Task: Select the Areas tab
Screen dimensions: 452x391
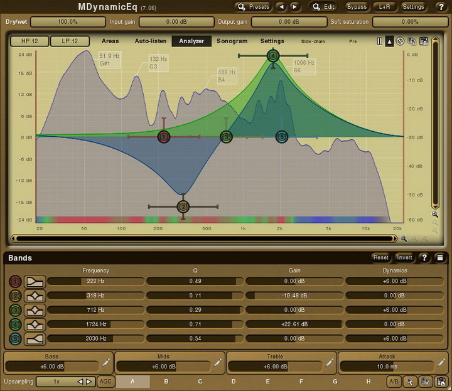Action: [110, 41]
